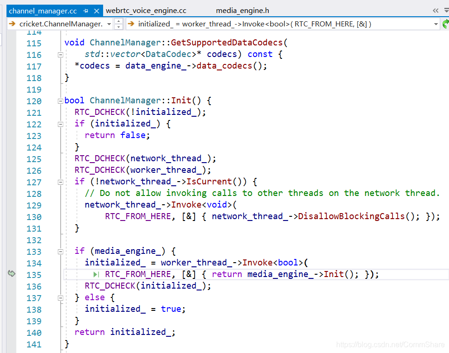Image resolution: width=449 pixels, height=353 pixels.
Task: Collapse the if block at line 122
Action: point(61,124)
